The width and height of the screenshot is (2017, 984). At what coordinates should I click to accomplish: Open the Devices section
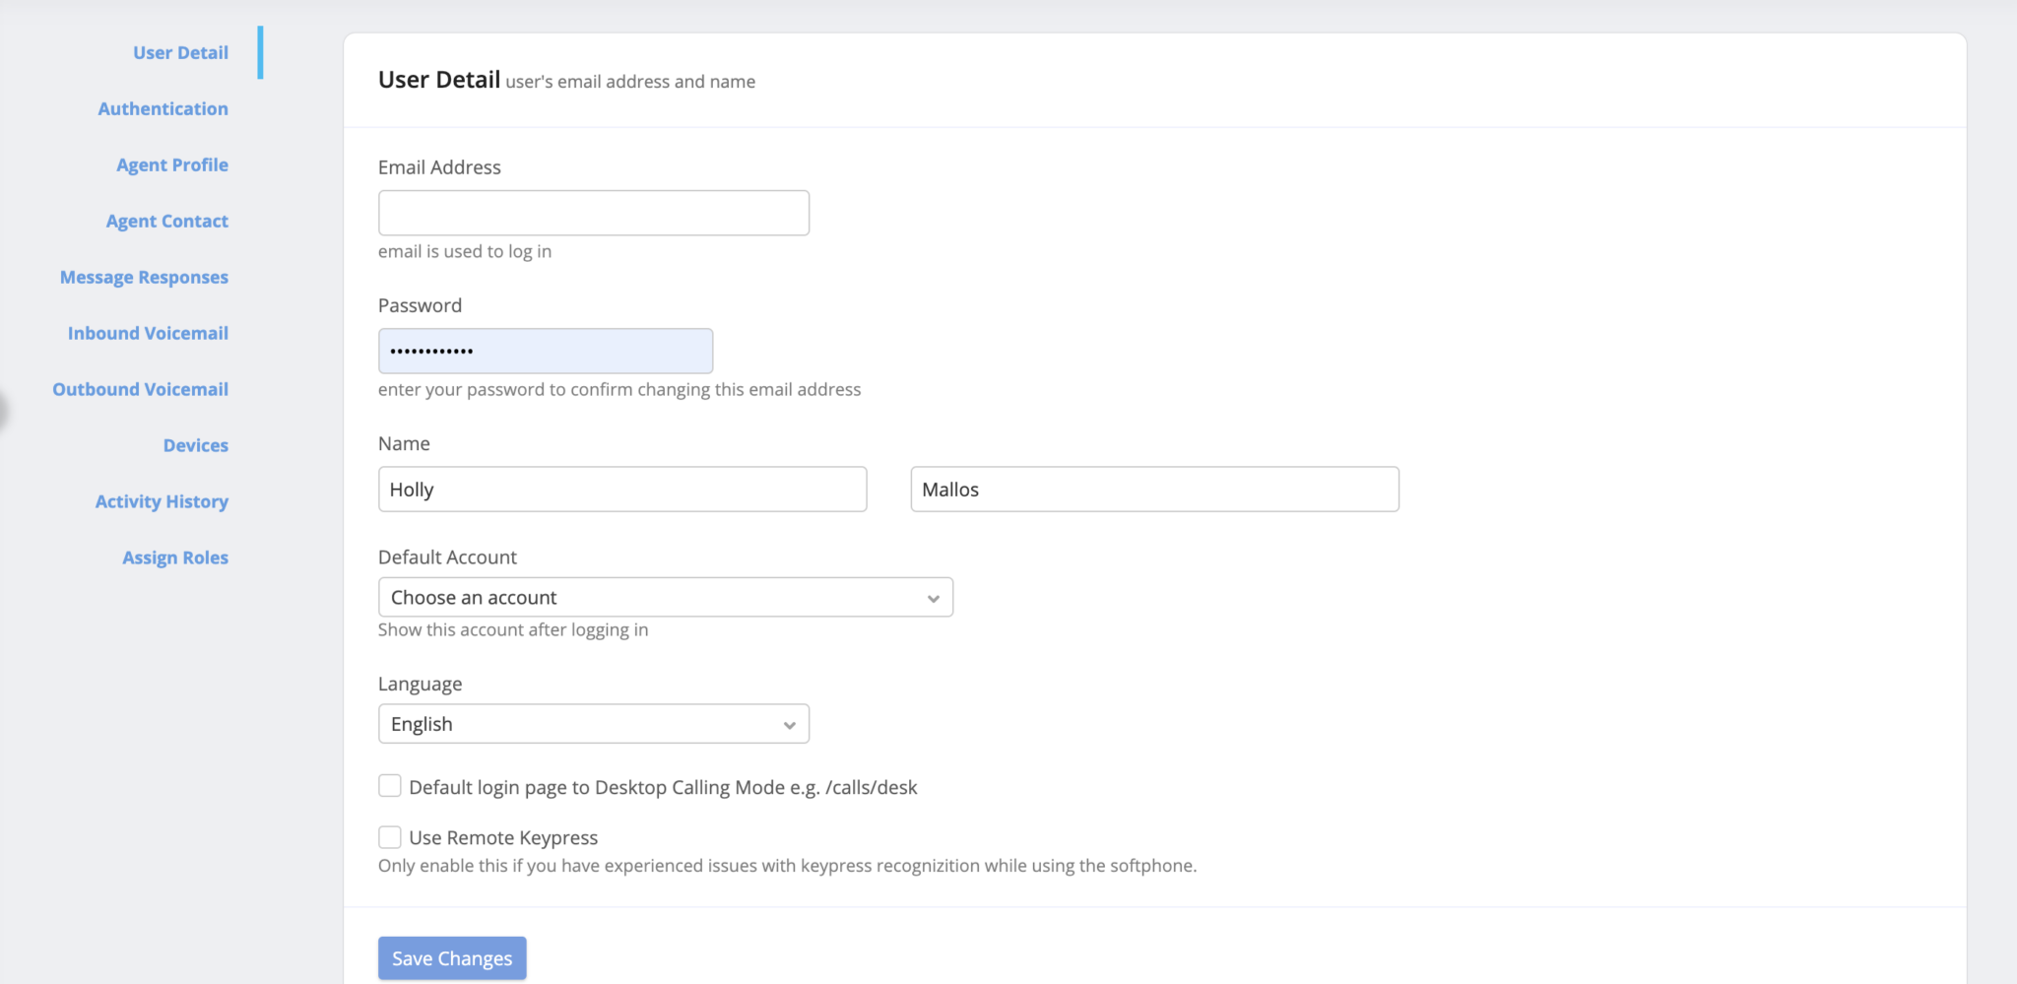(195, 446)
